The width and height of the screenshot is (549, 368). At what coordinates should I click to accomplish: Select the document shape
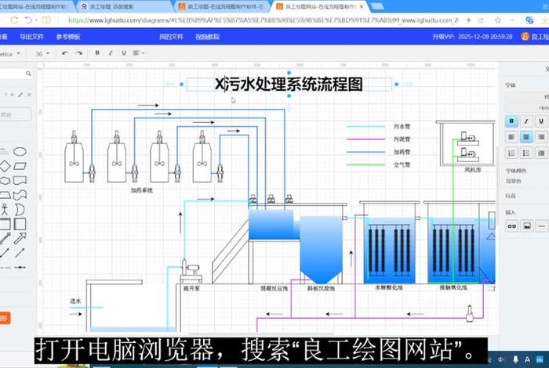tap(20, 181)
